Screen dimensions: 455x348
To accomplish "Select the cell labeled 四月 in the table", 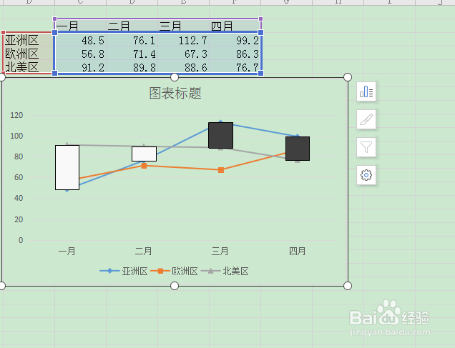I will [235, 26].
